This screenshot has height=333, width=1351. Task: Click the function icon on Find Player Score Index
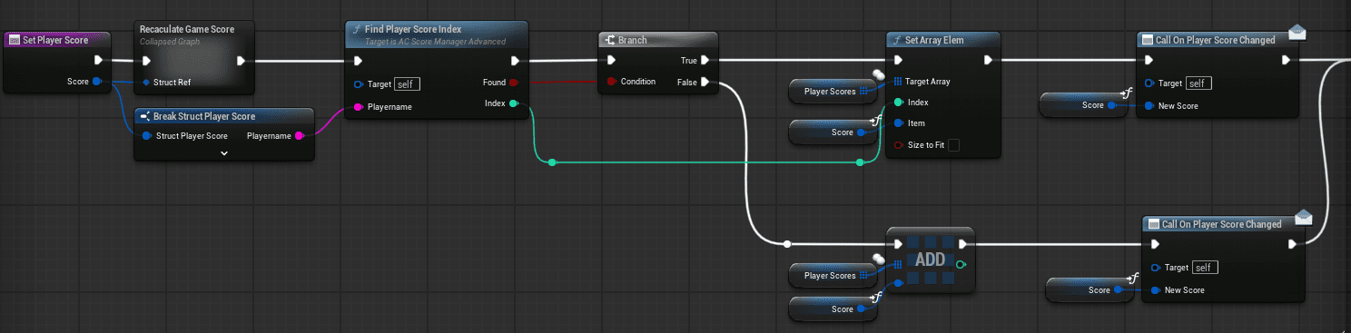(x=356, y=30)
